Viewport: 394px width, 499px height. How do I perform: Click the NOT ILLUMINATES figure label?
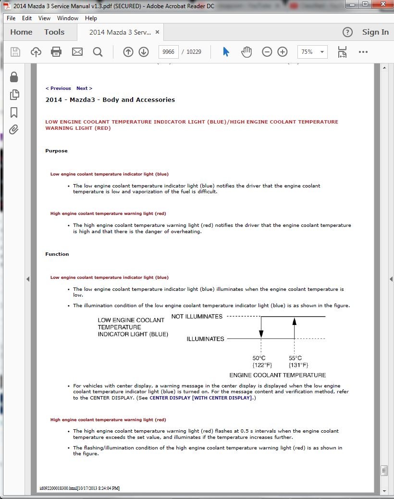(197, 316)
